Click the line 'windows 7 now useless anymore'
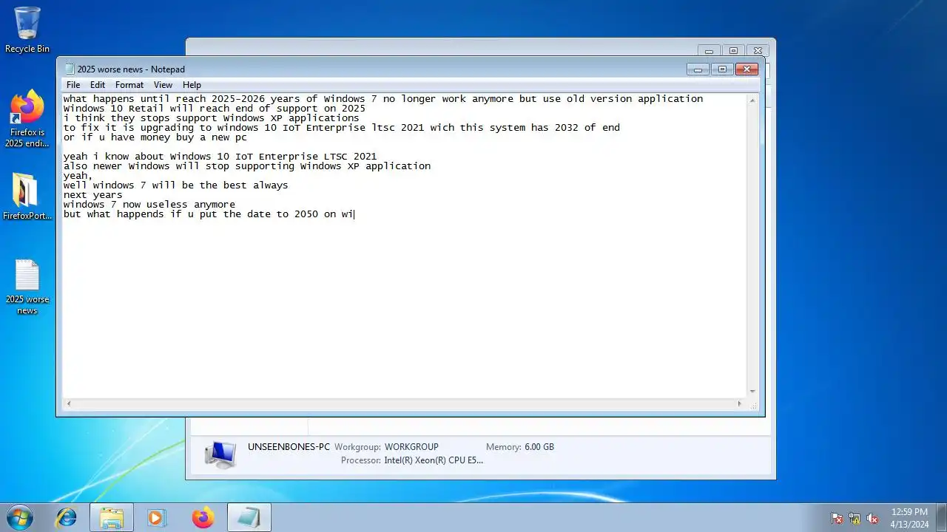Screen dimensions: 947x532 [149, 205]
